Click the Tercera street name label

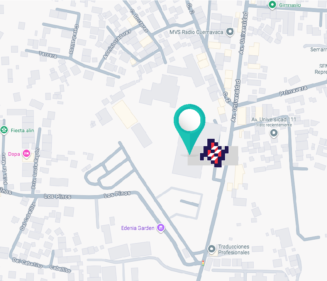(48, 54)
